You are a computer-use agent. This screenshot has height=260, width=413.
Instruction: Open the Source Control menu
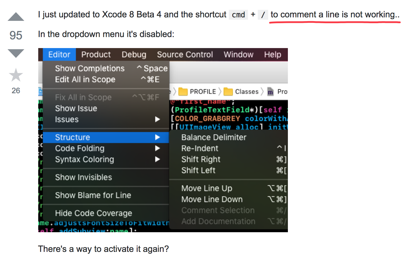pyautogui.click(x=185, y=54)
